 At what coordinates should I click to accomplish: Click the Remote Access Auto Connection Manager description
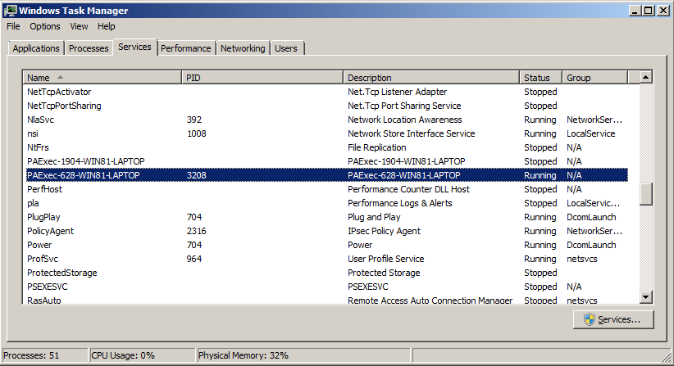pos(430,300)
